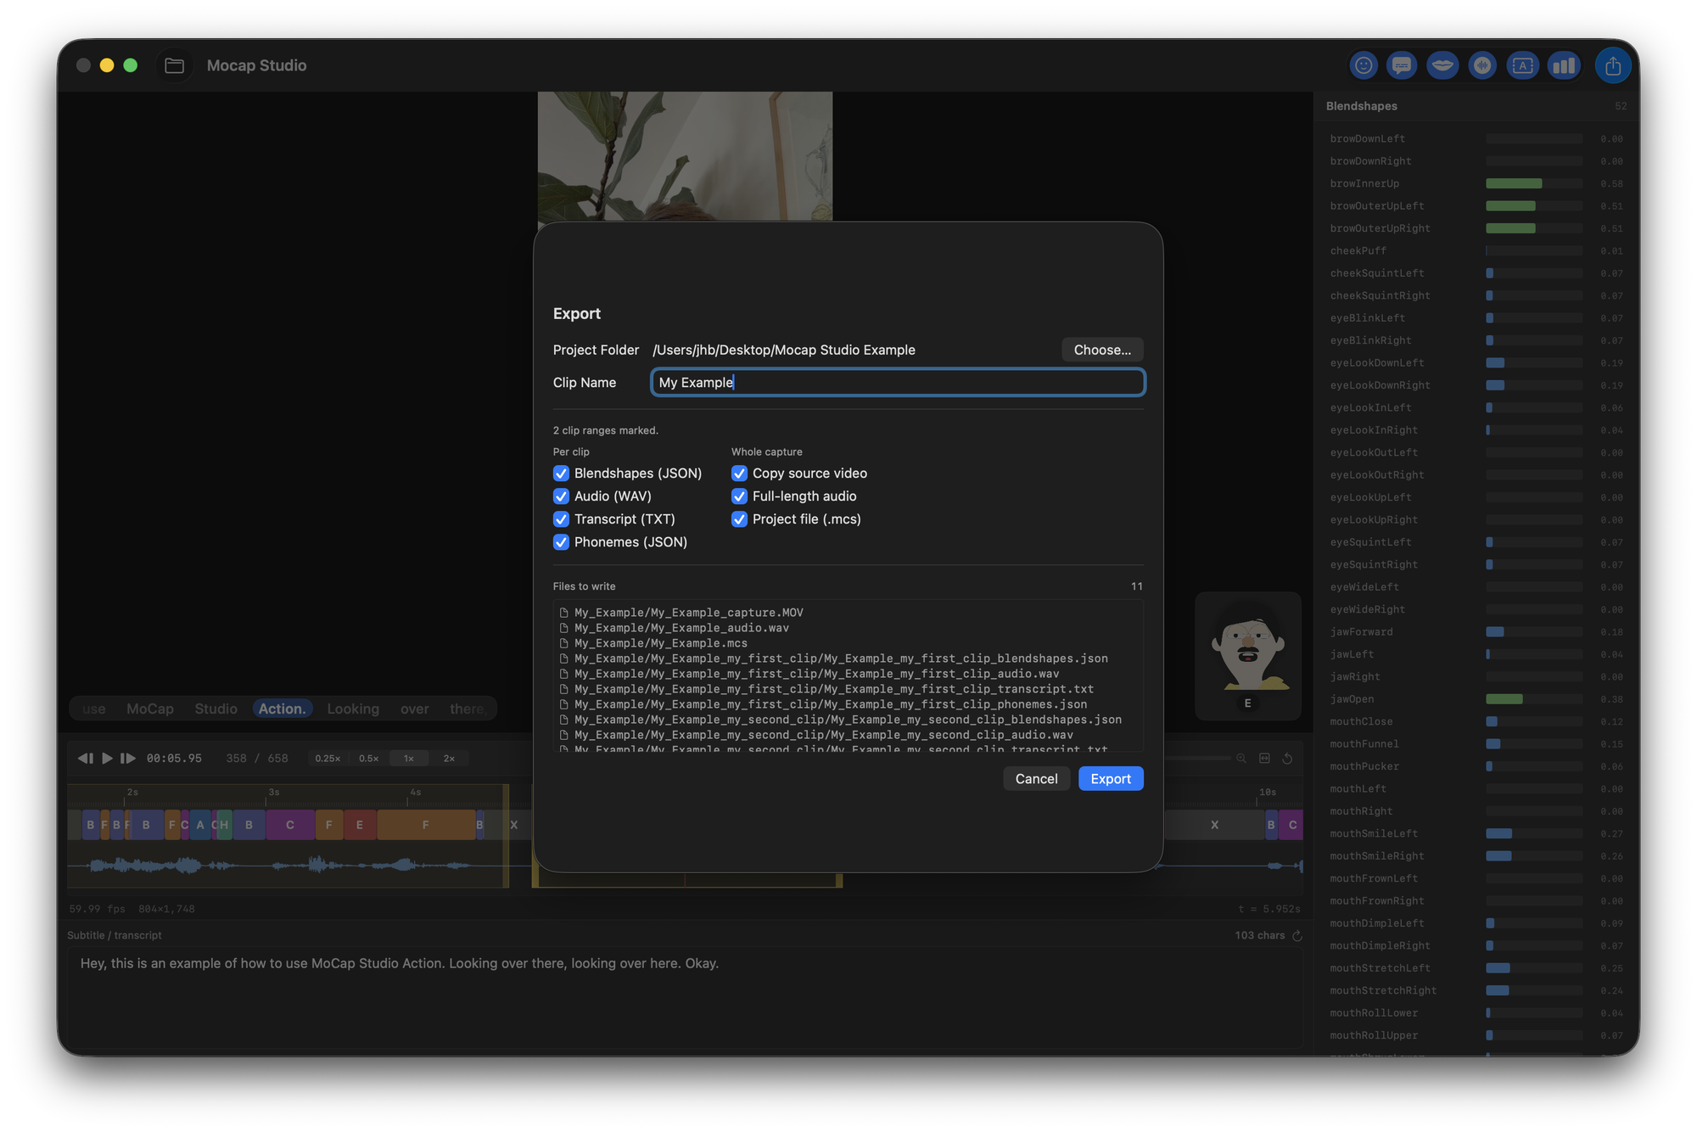
Task: Click the My_Example_capture.MOV file entry
Action: click(x=688, y=613)
